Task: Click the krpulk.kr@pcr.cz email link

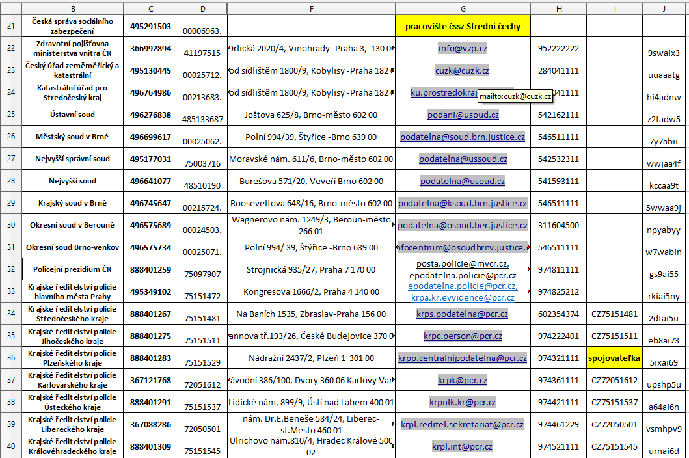Action: [462, 403]
